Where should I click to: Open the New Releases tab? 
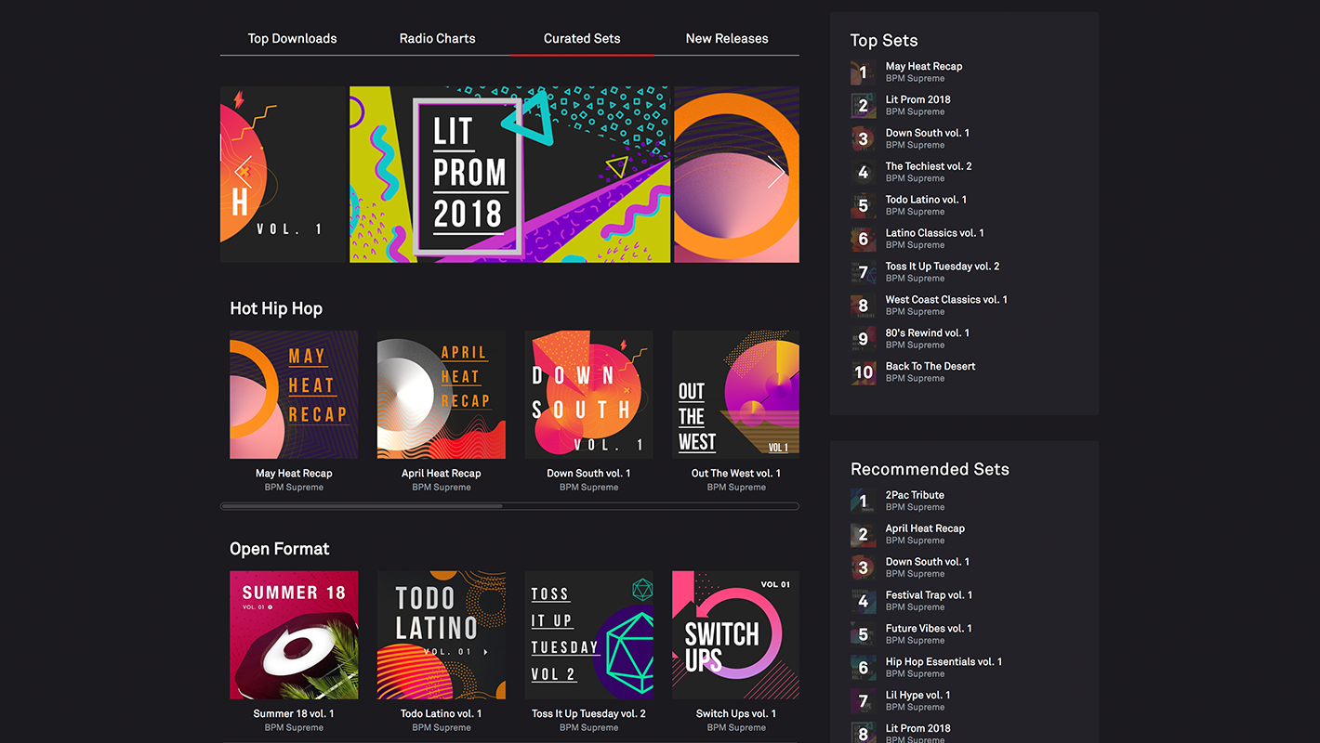point(726,39)
